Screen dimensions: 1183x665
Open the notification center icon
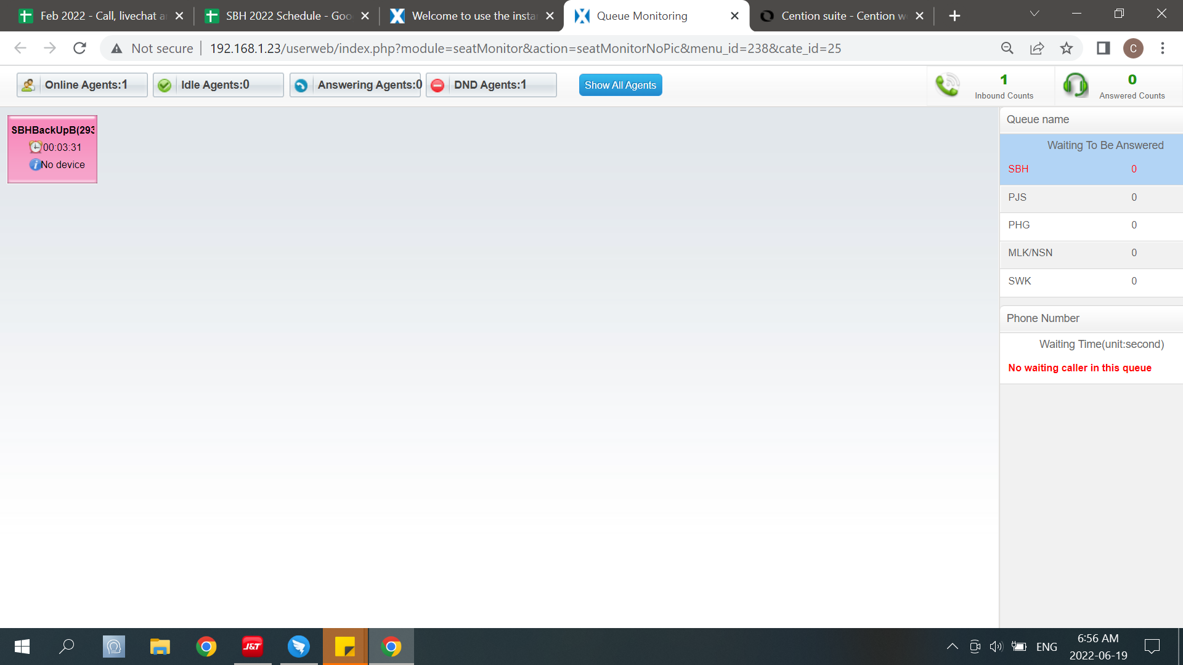(x=1152, y=647)
